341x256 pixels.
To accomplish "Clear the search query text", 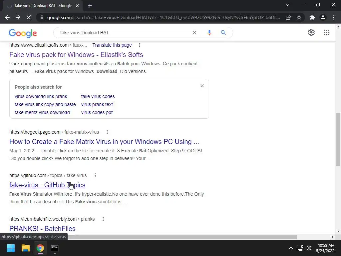I will pos(194,33).
